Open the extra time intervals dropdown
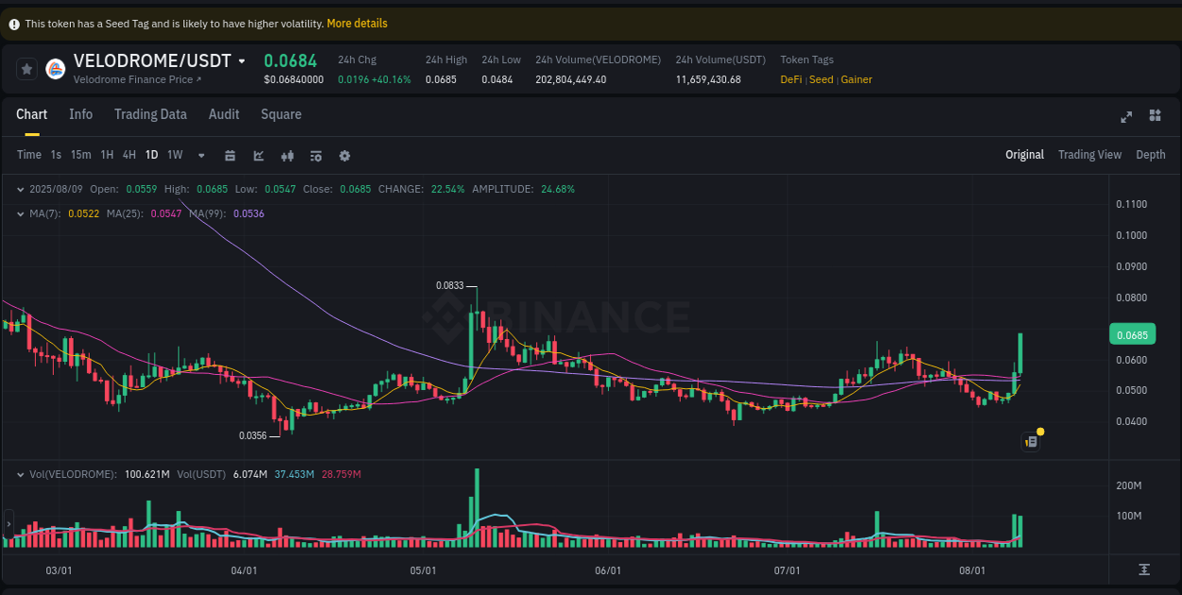 coord(200,155)
